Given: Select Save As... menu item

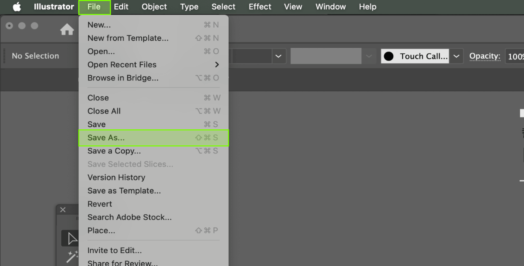Looking at the screenshot, I should (154, 138).
